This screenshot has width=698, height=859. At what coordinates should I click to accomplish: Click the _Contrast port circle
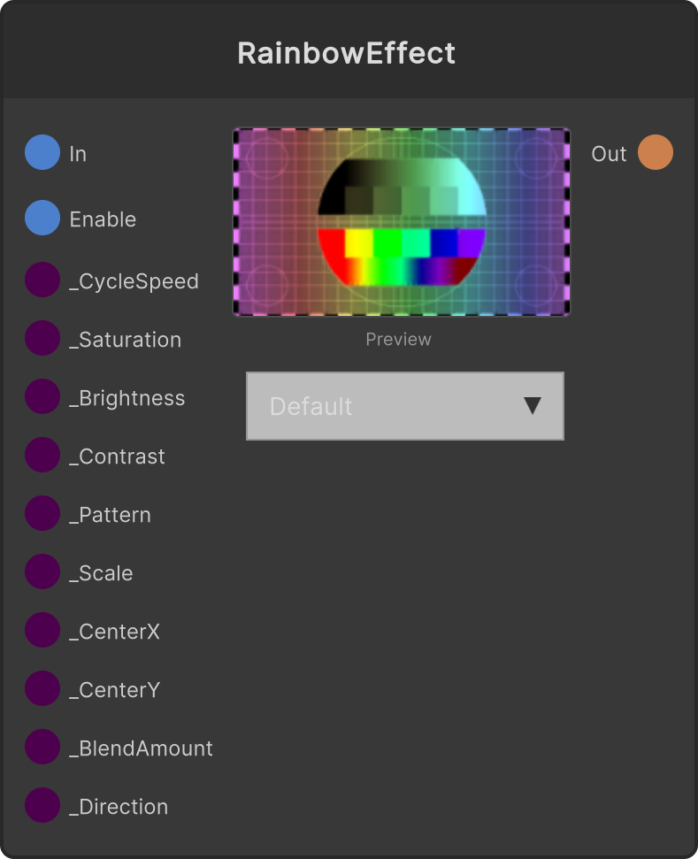[x=42, y=455]
